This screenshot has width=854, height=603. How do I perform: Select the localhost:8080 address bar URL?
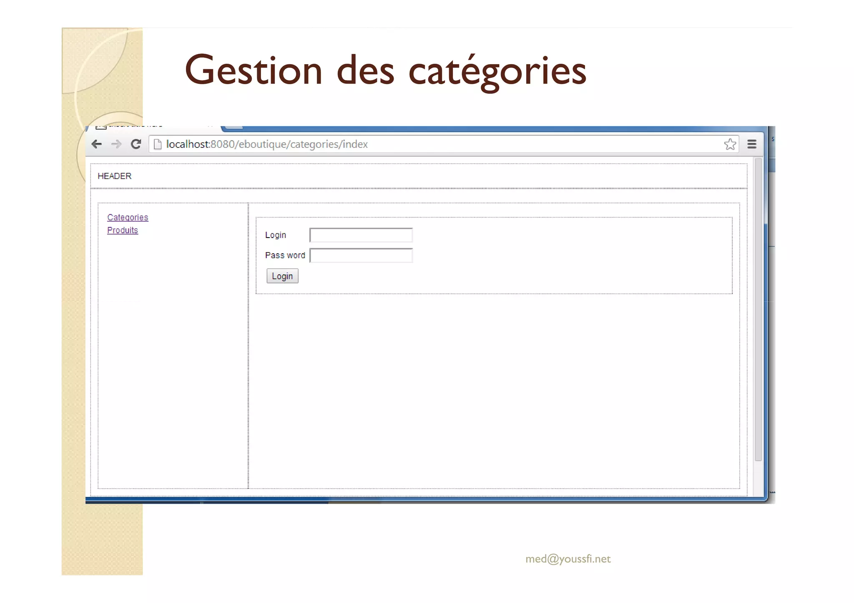(x=267, y=144)
